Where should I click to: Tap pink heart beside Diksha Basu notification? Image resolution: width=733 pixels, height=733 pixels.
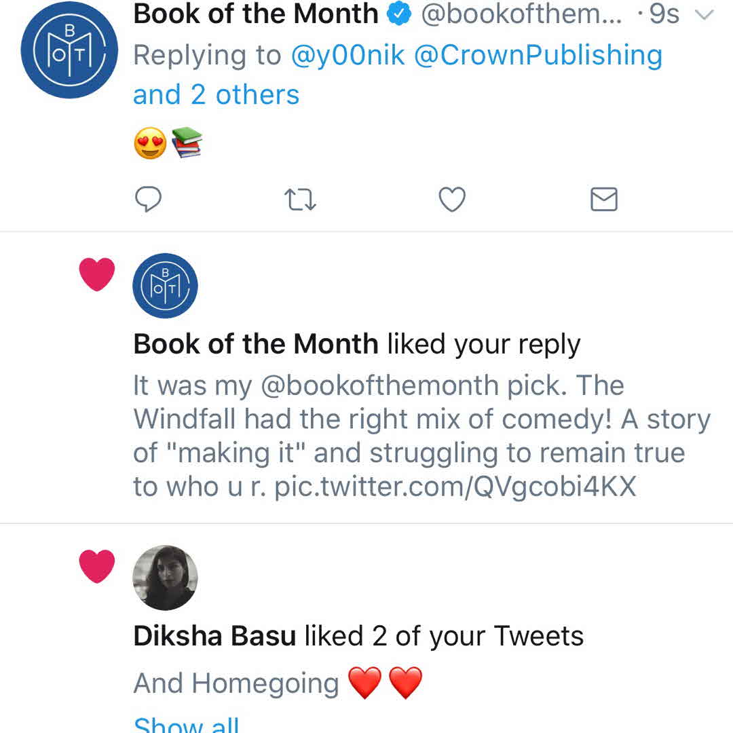pos(97,567)
